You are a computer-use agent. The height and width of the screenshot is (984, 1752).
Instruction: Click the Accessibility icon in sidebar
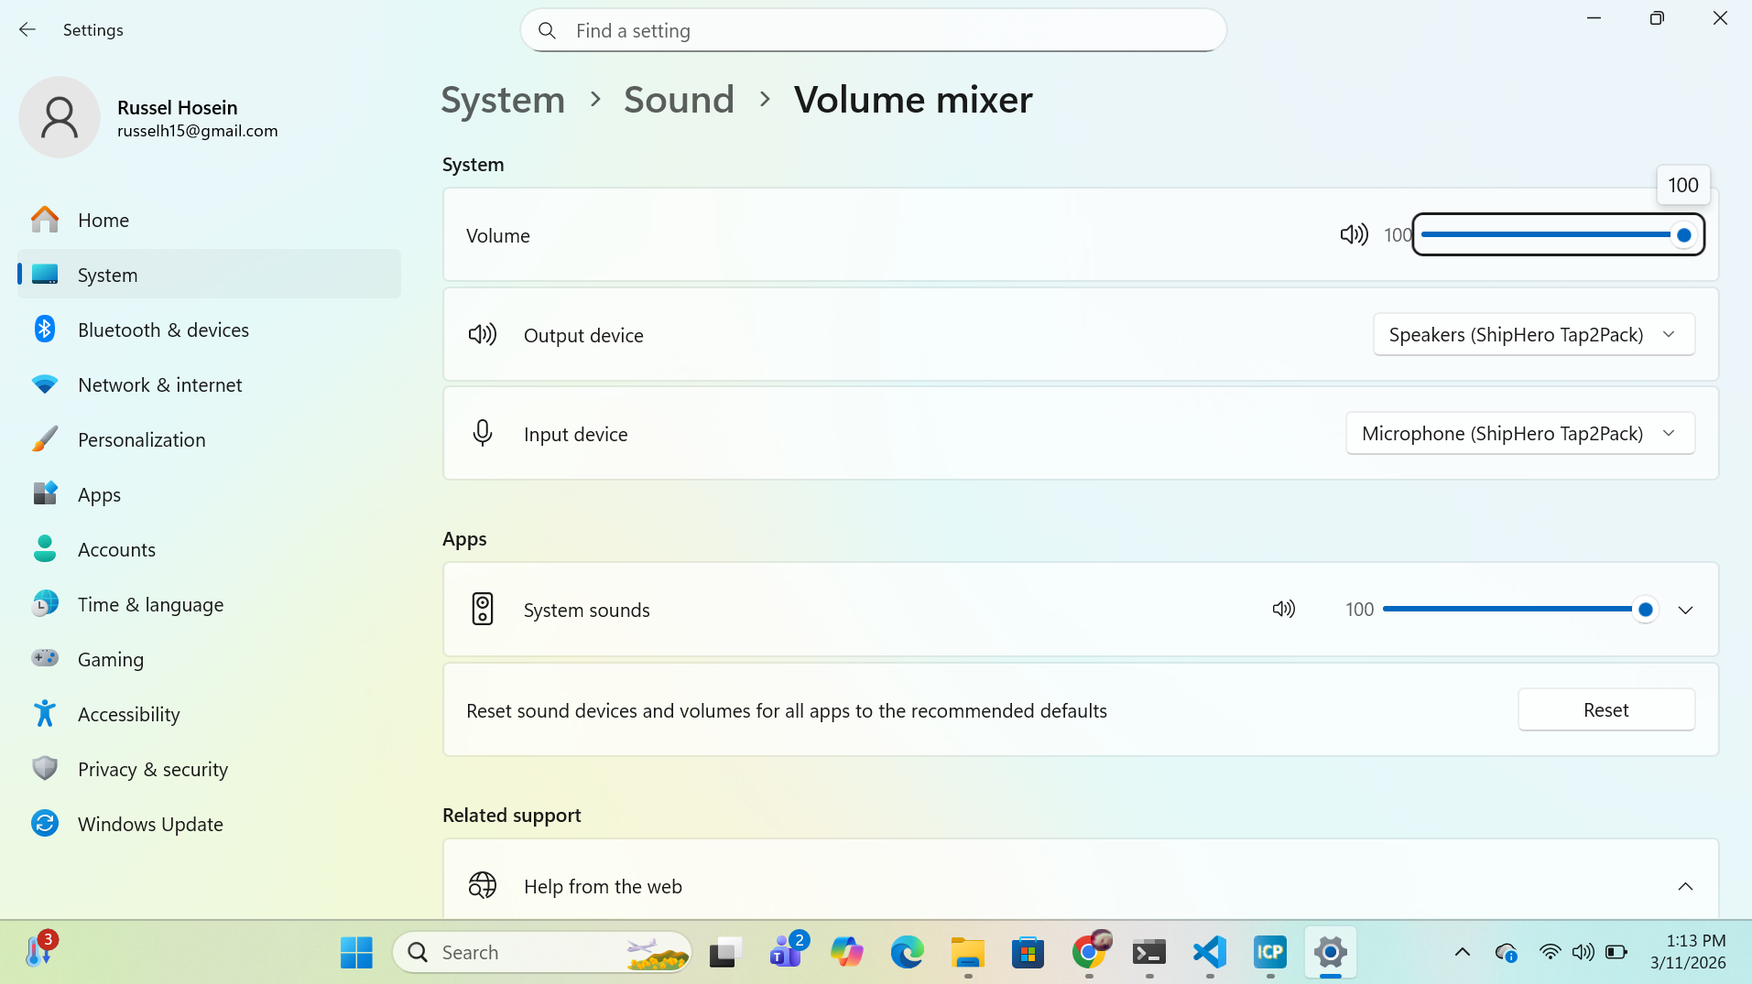coord(45,714)
